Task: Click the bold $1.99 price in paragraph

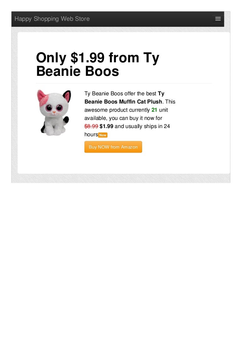Action: point(107,126)
